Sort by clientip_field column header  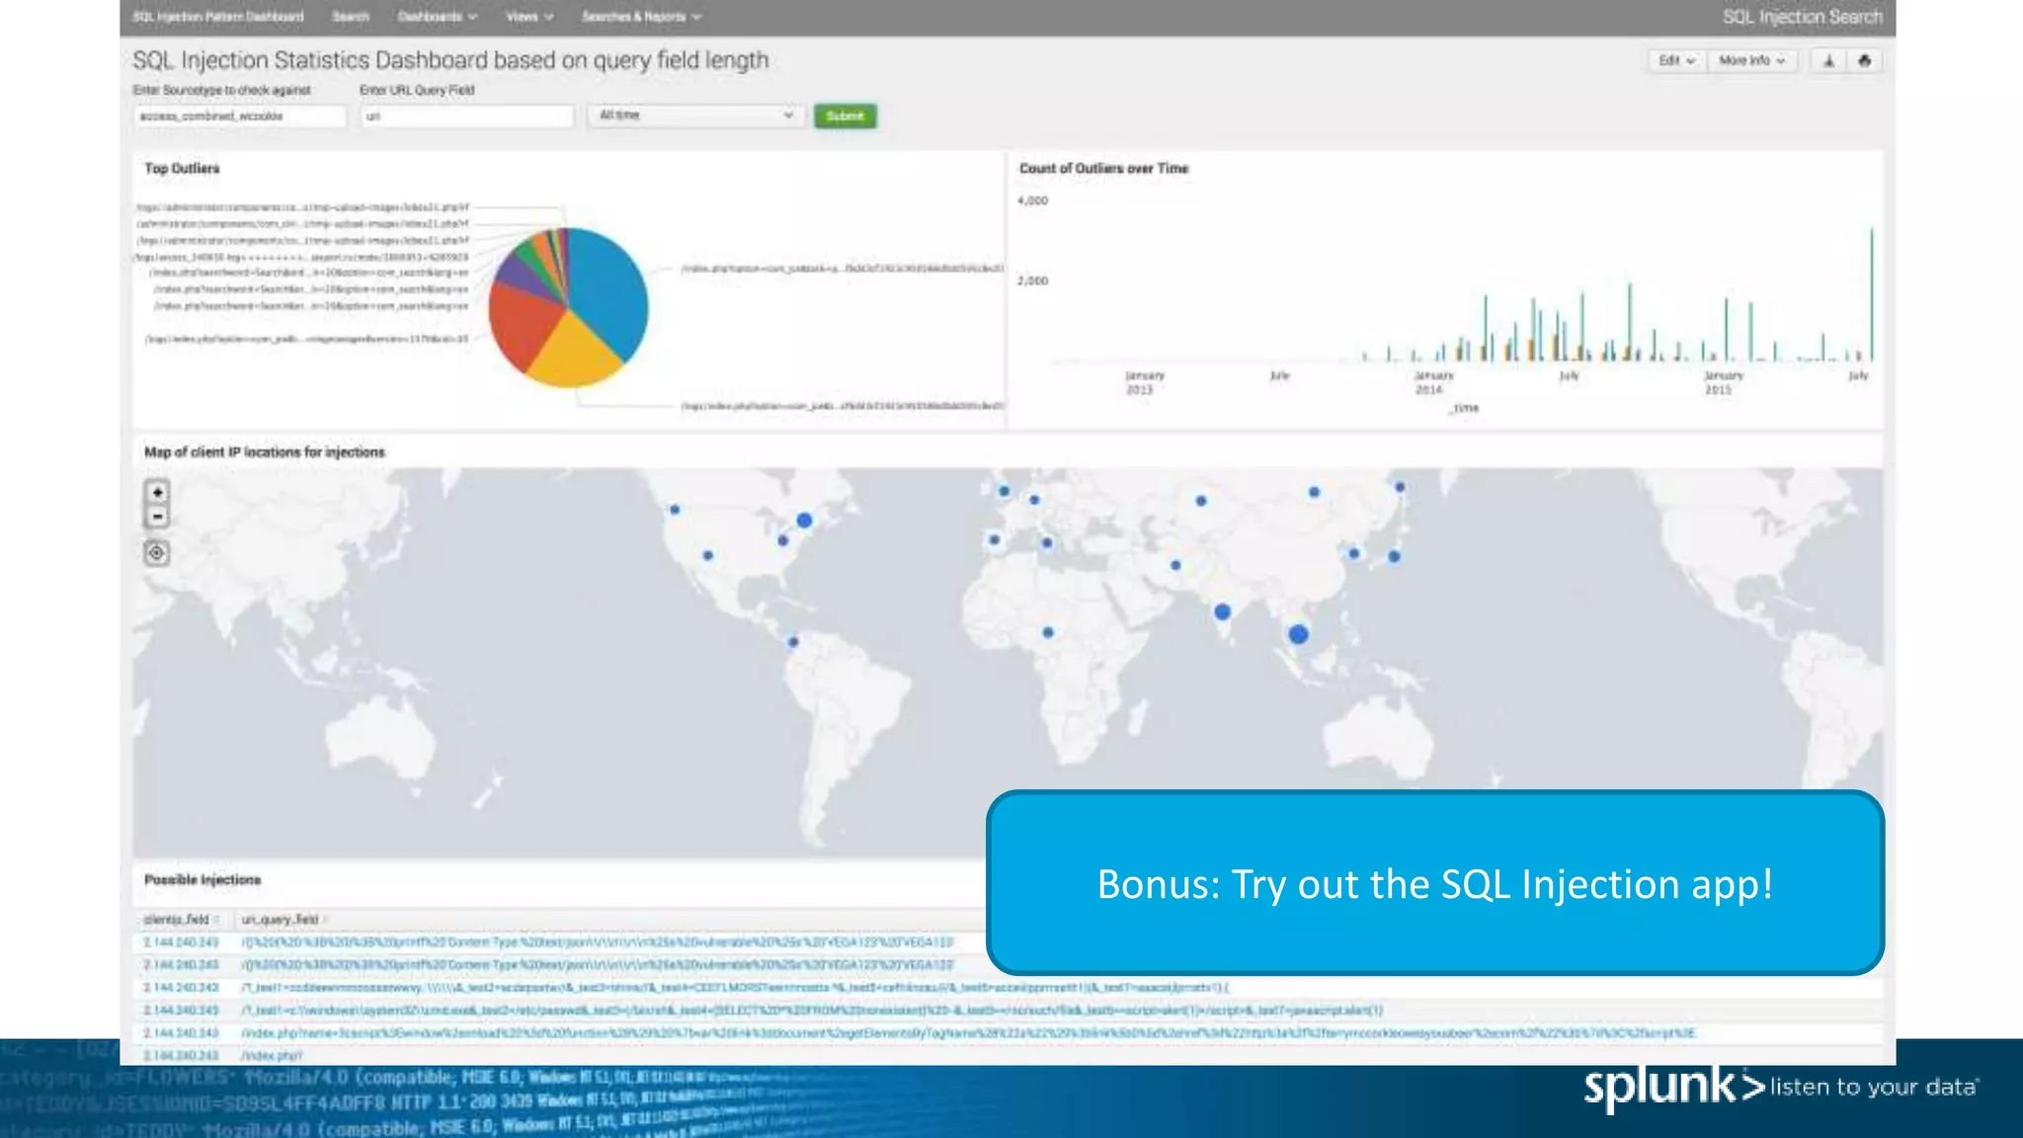181,920
